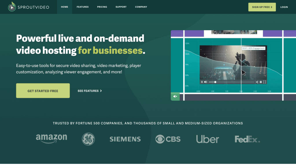
Task: Click the chevron arrow after See Features
Action: pos(101,91)
